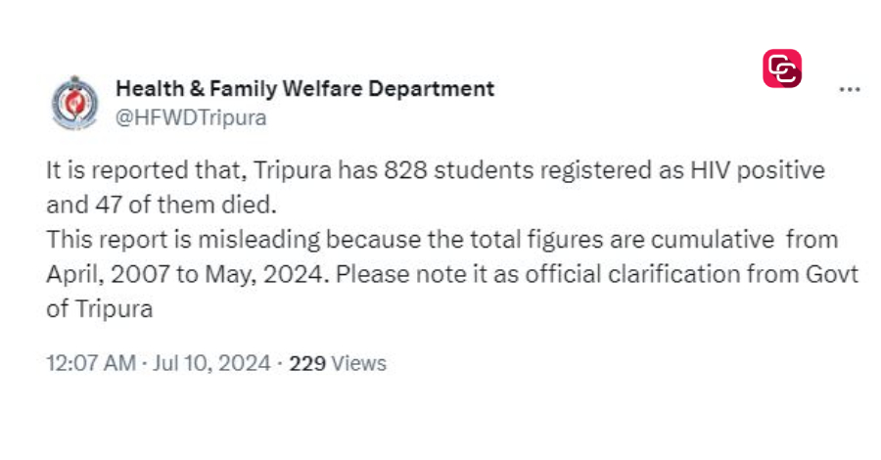Select the Jul 10, 2024 date
Screen dimensions: 881x460
[x=211, y=363]
